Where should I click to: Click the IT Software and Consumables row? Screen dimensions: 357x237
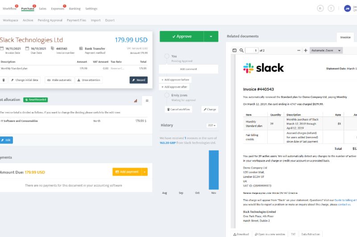73,121
